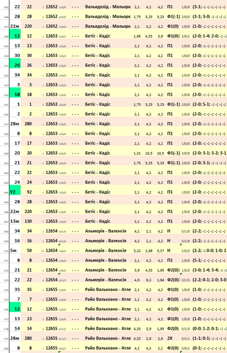Select 'Райо Вальєкано - Атле' in row 180
This screenshot has width=227, height=353.
click(108, 348)
